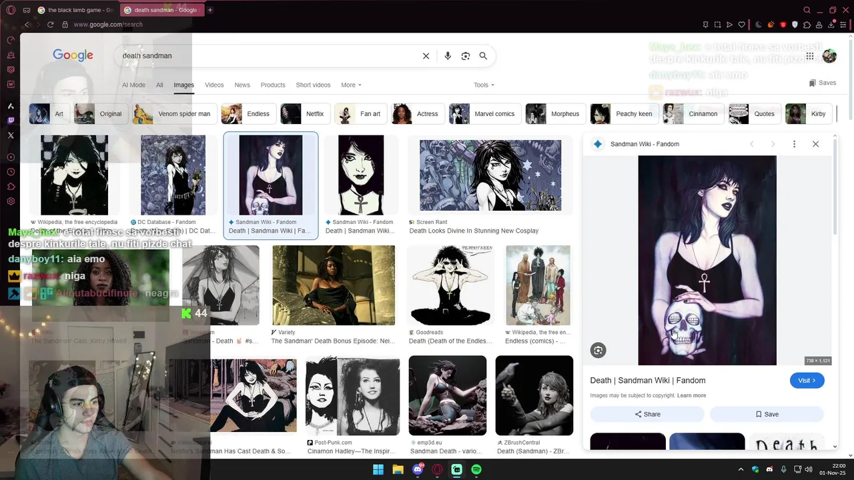The width and height of the screenshot is (854, 480).
Task: Clear the search box text
Action: (426, 56)
